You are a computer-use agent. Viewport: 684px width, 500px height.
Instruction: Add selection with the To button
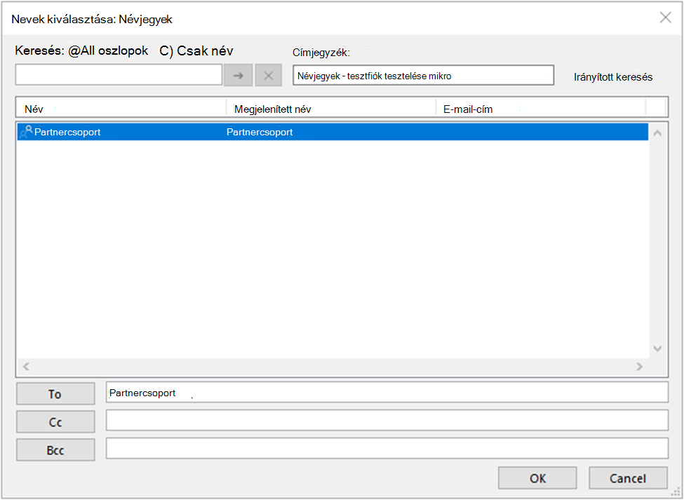(x=55, y=393)
